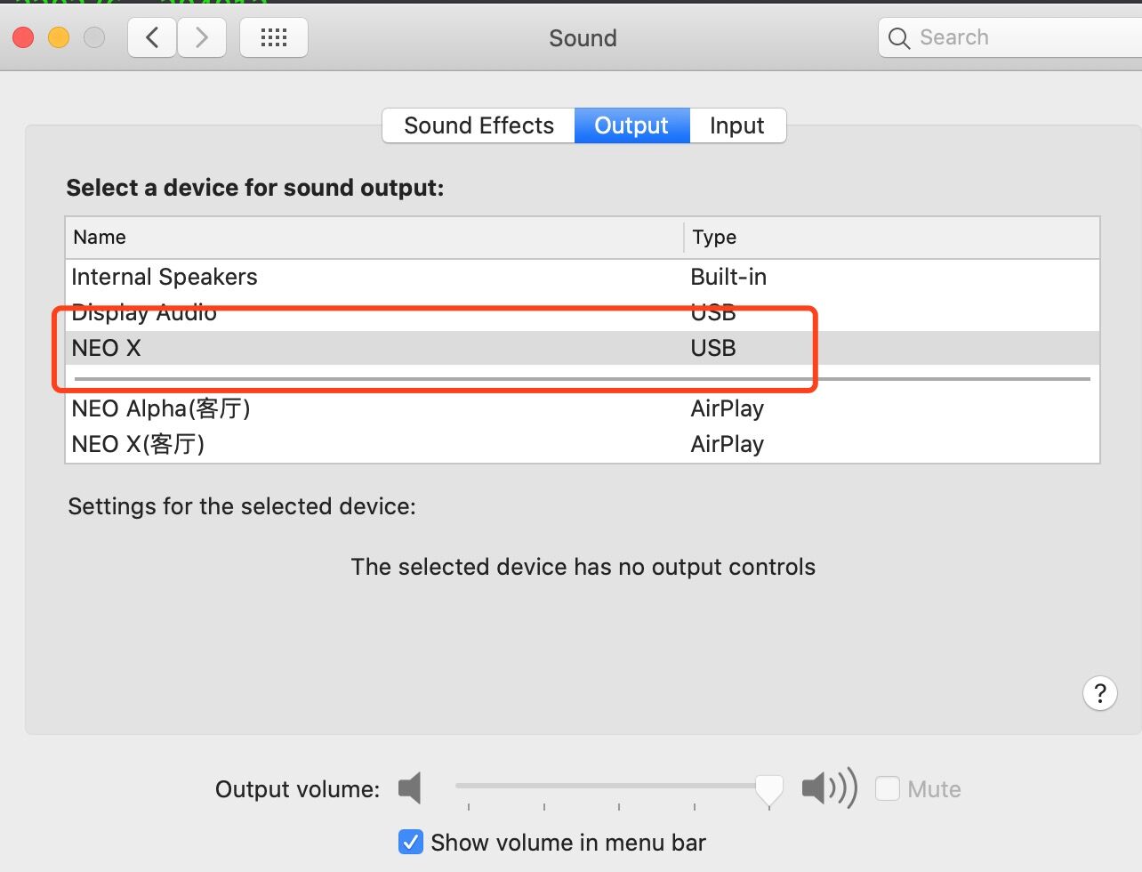This screenshot has height=872, width=1142.
Task: Show all preferences via grid icon
Action: (274, 37)
